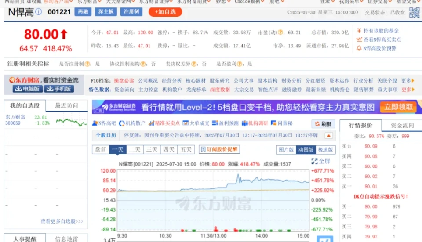
Task: Open the 信息地雷 tab
Action: click(x=66, y=239)
